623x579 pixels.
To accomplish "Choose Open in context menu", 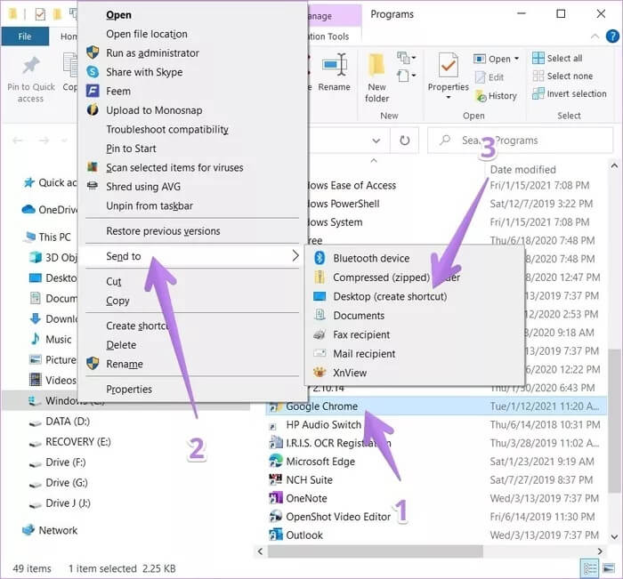I will [118, 15].
